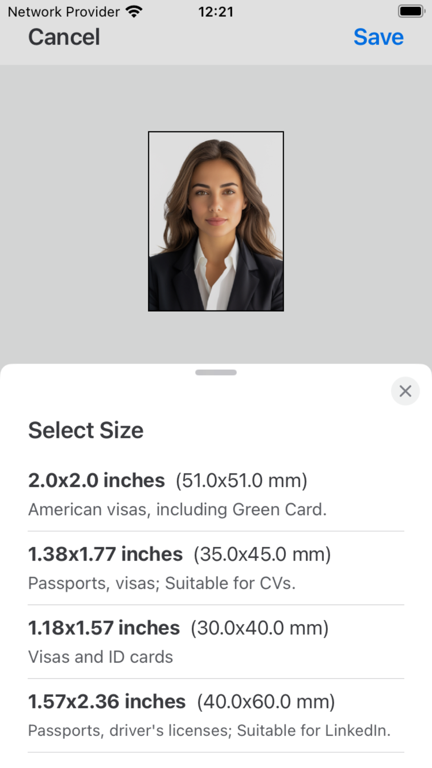
Task: Tap the Cancel button
Action: (x=64, y=37)
